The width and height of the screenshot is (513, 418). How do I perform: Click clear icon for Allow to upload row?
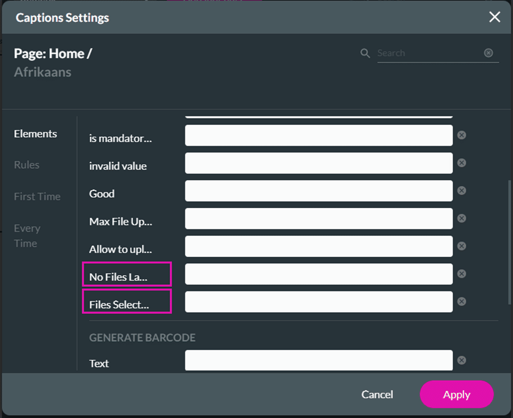tap(462, 246)
